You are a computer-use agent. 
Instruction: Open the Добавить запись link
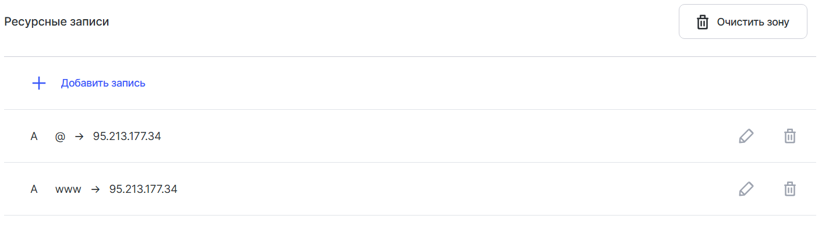point(103,83)
